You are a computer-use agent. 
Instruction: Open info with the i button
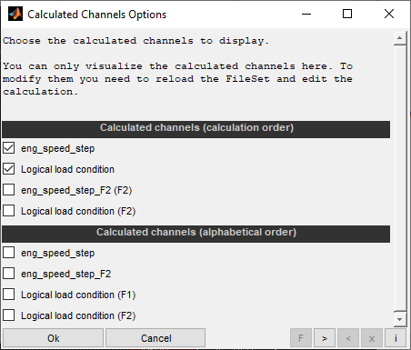(396, 338)
